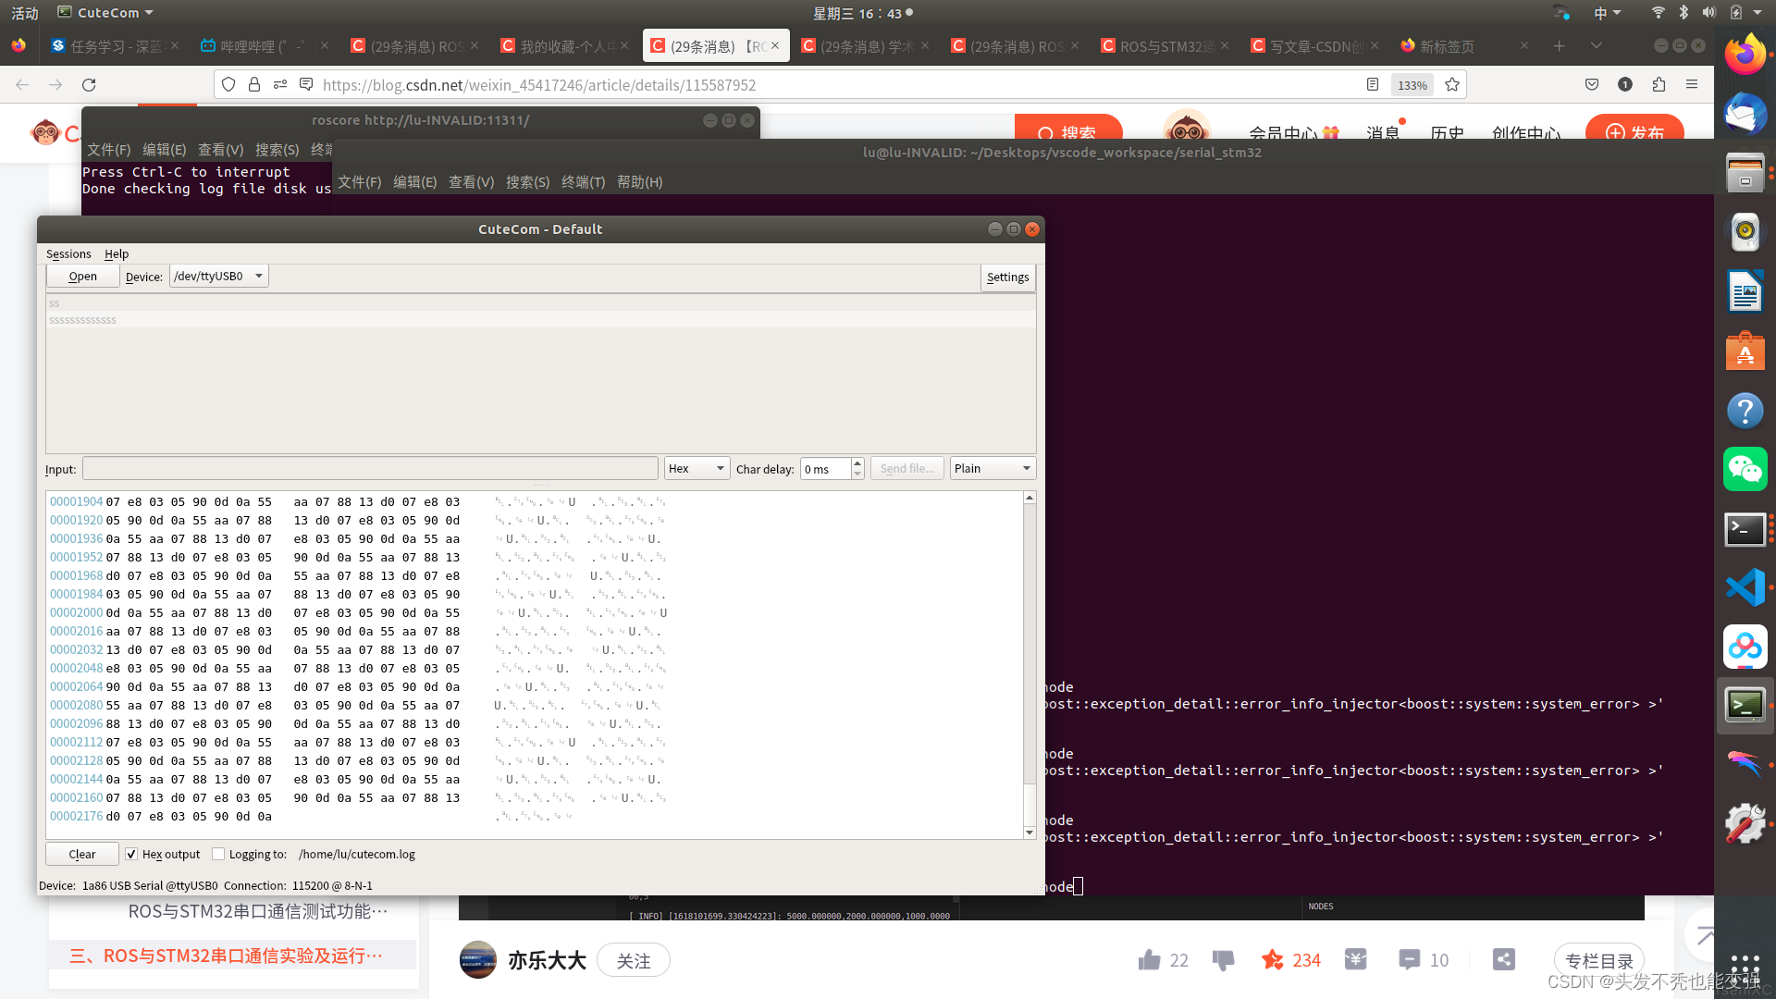Open the Sessions menu in CuteCom
Screen dimensions: 1776x999
click(68, 253)
